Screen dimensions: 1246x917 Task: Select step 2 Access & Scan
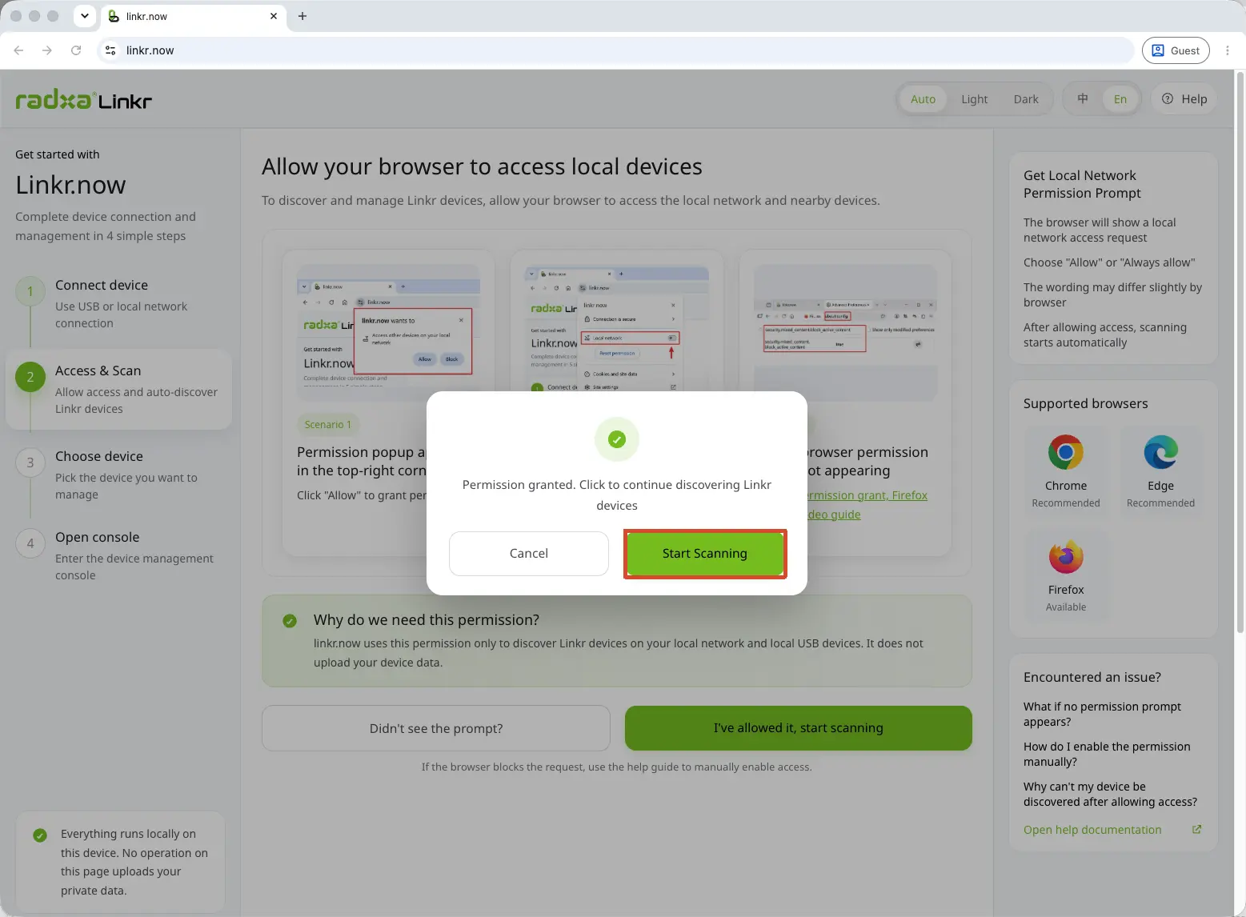click(118, 389)
